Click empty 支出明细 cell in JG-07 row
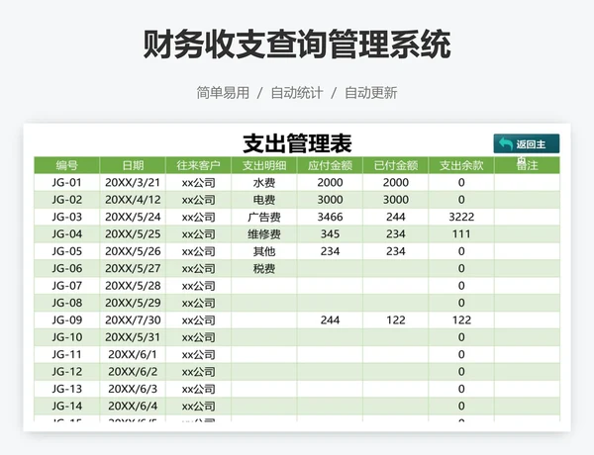 pyautogui.click(x=264, y=286)
